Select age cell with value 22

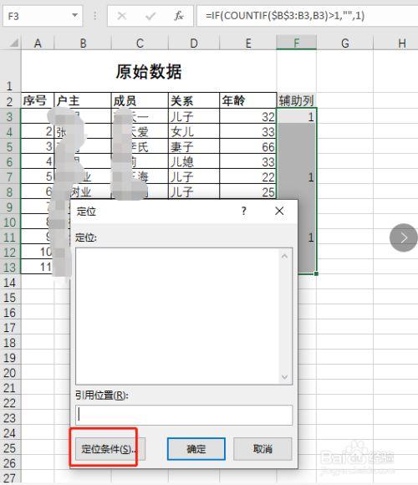(248, 176)
